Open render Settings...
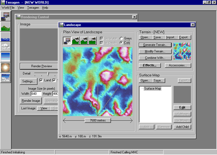This screenshot has width=217, height=155. point(29,81)
